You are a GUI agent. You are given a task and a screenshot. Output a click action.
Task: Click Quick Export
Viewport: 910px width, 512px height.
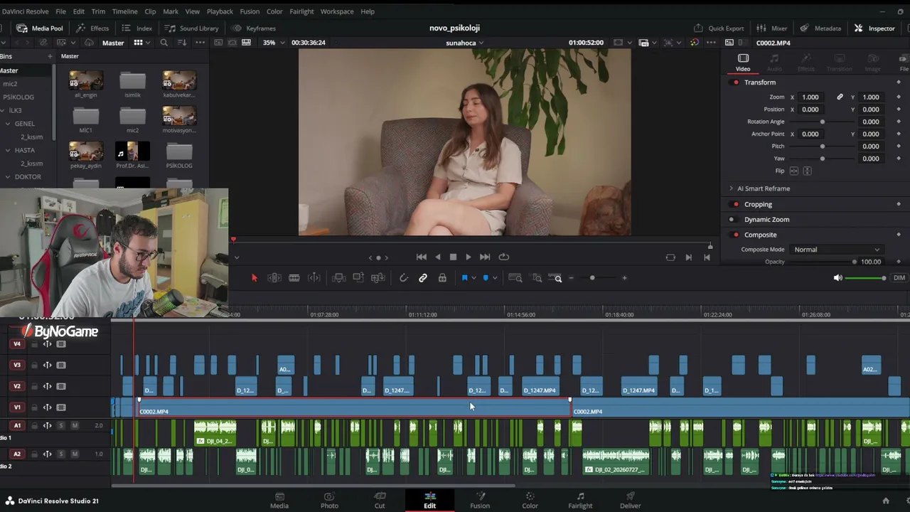(719, 28)
